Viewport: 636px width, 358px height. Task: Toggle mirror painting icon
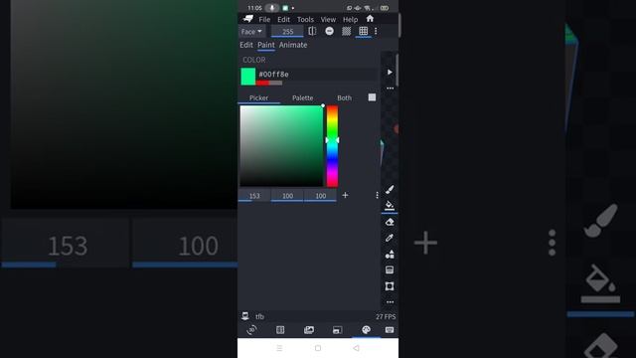click(312, 31)
